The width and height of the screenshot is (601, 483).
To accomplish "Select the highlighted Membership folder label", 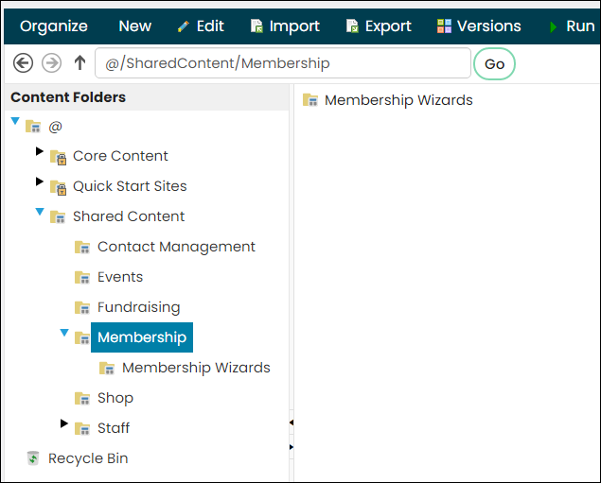I will tap(142, 337).
